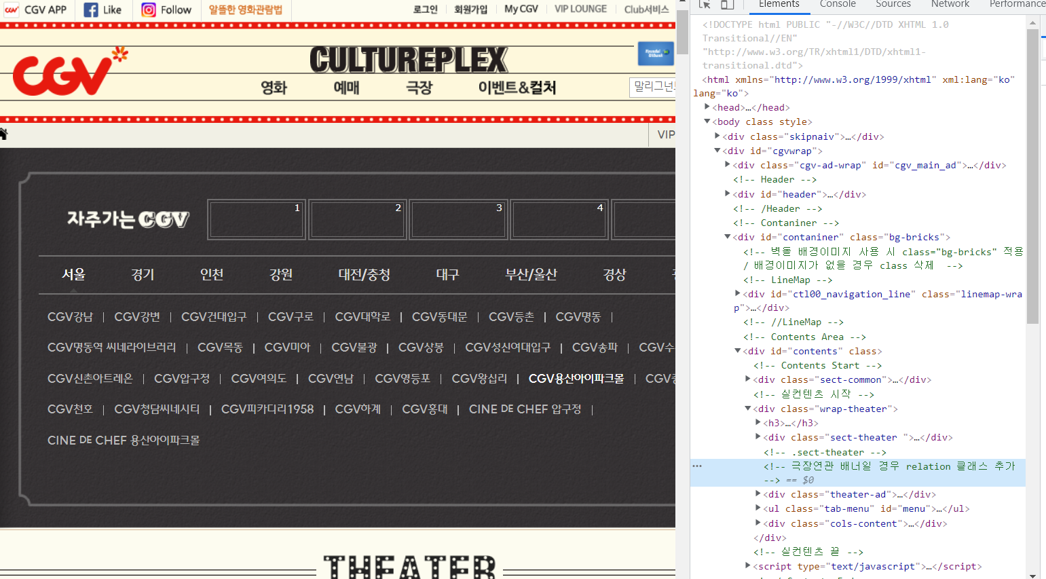Switch to the Elements tab
Image resolution: width=1046 pixels, height=579 pixels.
point(779,4)
